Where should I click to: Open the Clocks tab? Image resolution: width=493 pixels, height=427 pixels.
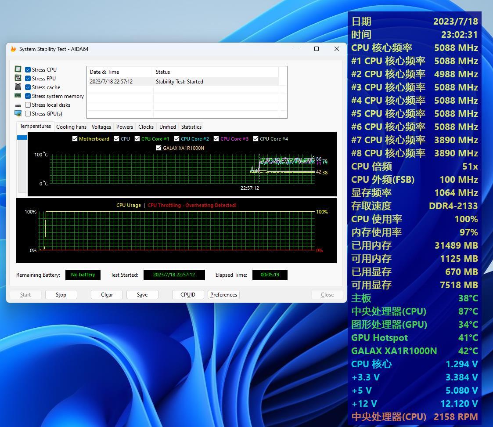(146, 127)
